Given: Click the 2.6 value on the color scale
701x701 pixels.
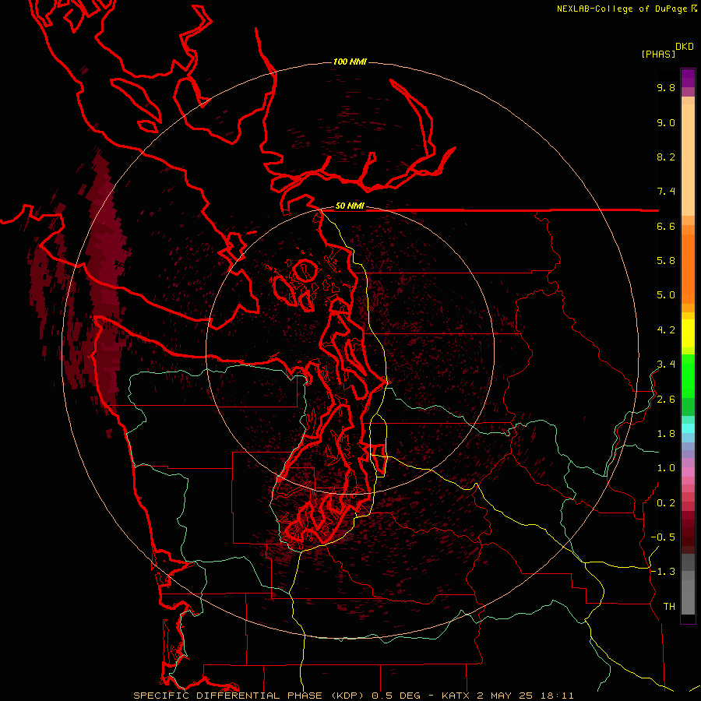Looking at the screenshot, I should pos(666,400).
